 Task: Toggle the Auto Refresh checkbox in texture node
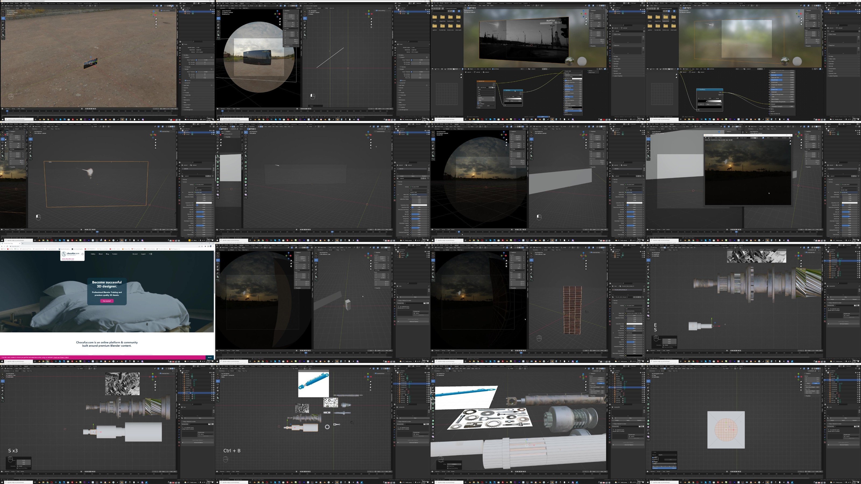click(x=478, y=104)
